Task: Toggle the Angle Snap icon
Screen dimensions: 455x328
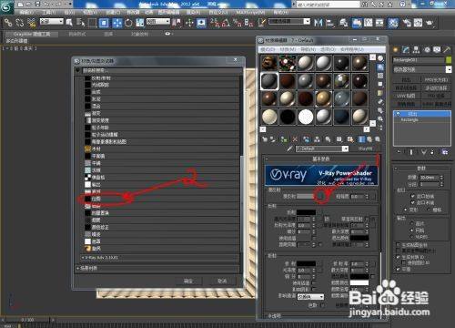Action: [x=226, y=23]
